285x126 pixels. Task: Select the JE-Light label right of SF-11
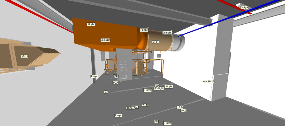coord(167,33)
